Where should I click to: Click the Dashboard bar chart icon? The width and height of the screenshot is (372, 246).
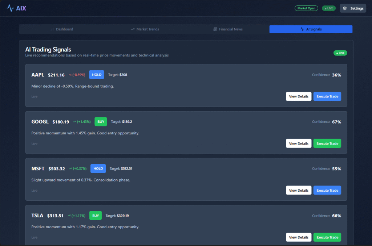pos(52,29)
